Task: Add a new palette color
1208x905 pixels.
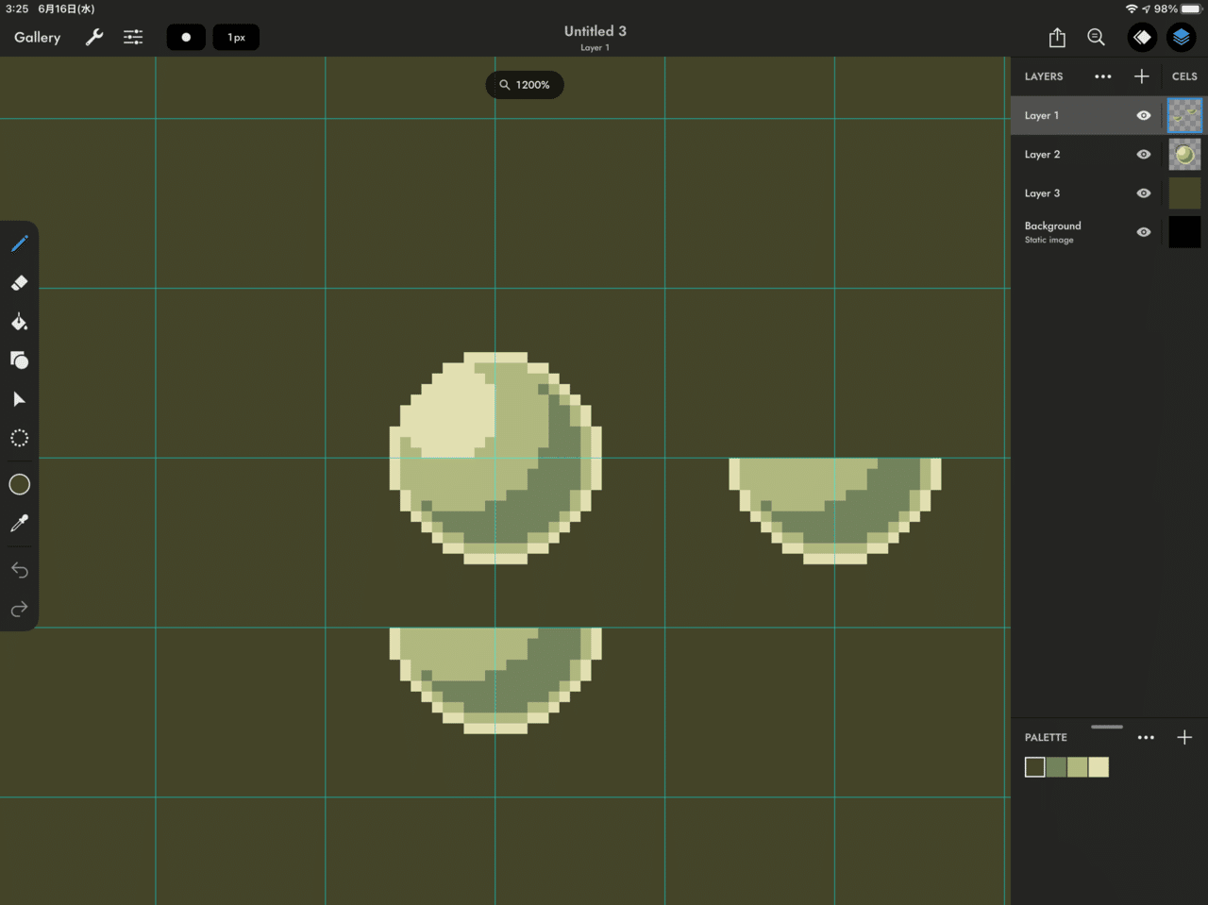Action: (x=1184, y=737)
